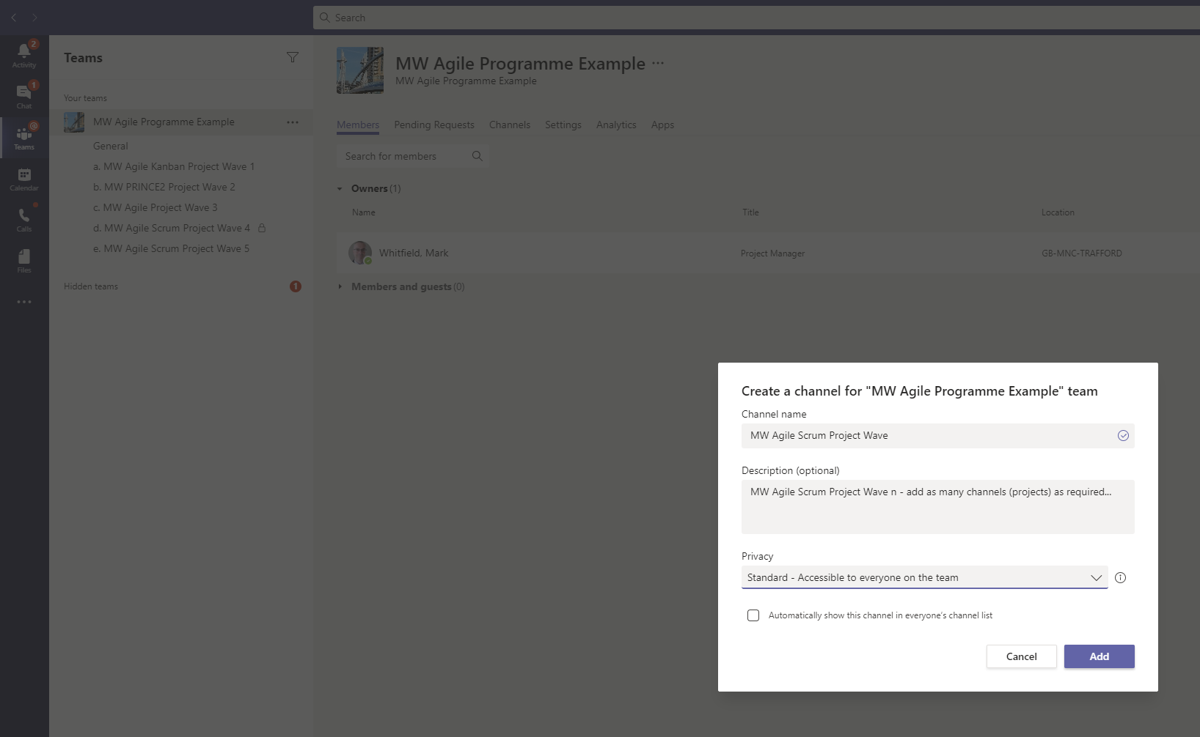1200x737 pixels.
Task: Open more apps ellipsis in sidebar
Action: [x=23, y=302]
